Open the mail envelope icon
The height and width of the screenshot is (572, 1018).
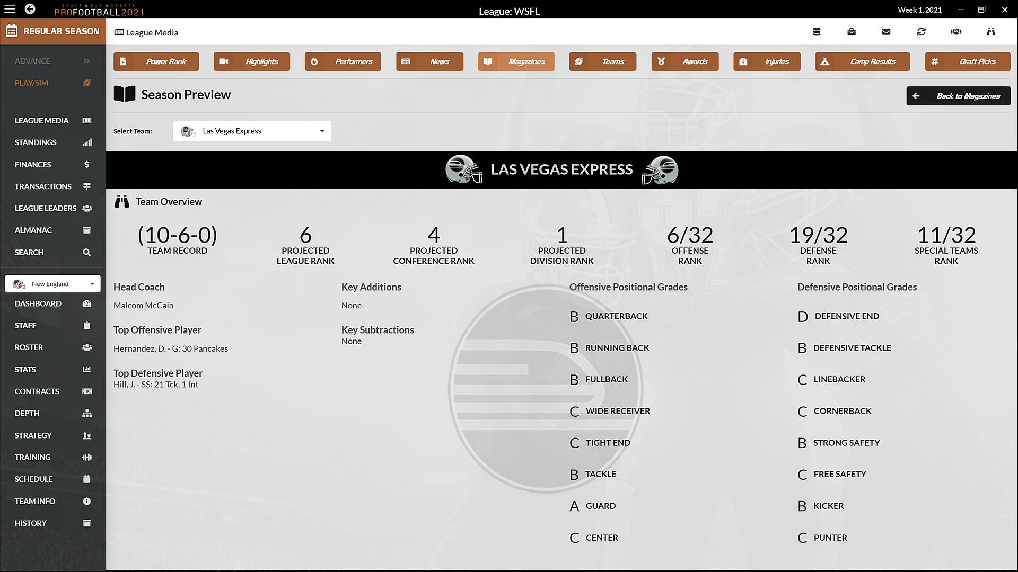(x=886, y=32)
